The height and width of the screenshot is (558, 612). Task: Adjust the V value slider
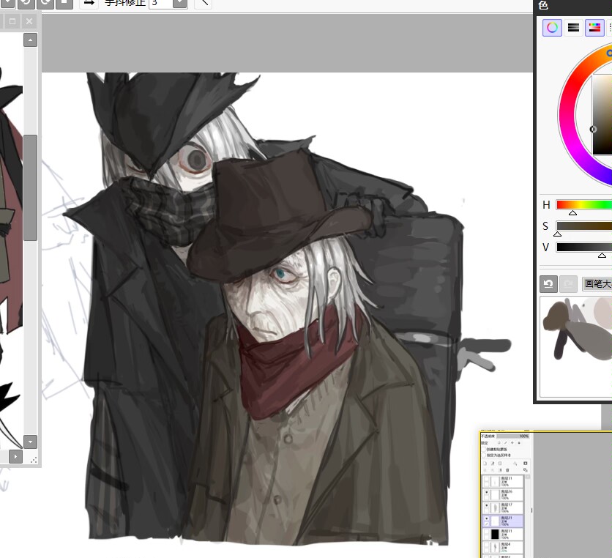tap(584, 248)
